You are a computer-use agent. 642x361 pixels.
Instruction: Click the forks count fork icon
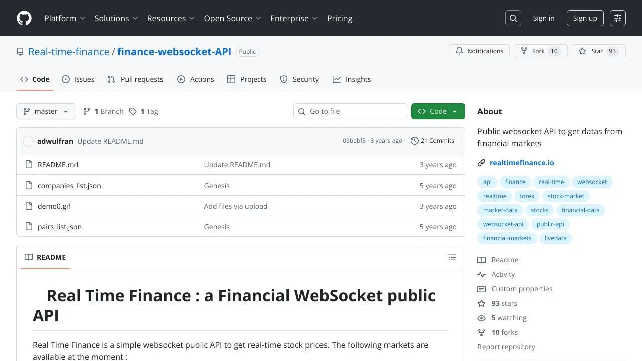pos(481,332)
